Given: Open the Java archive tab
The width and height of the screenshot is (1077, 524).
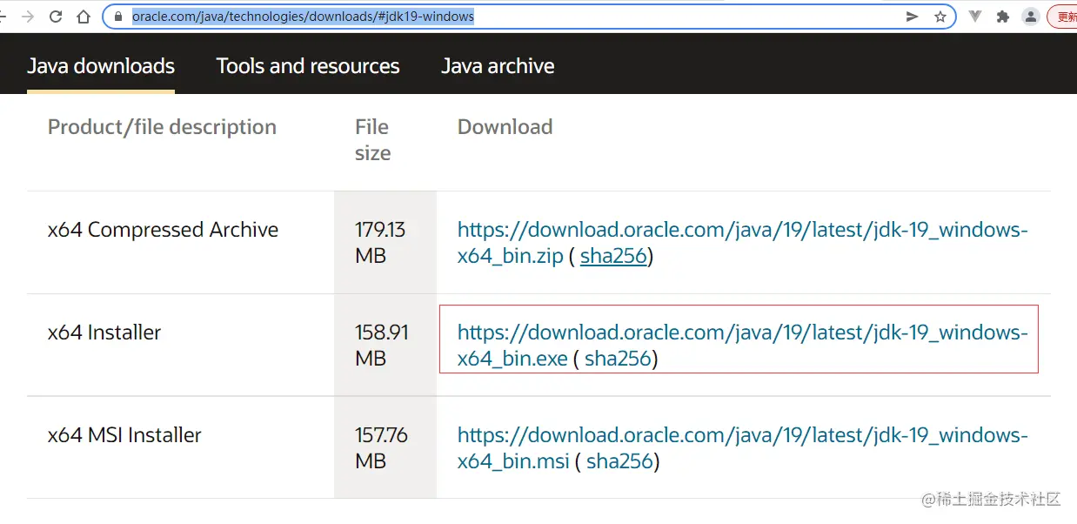Looking at the screenshot, I should point(498,66).
